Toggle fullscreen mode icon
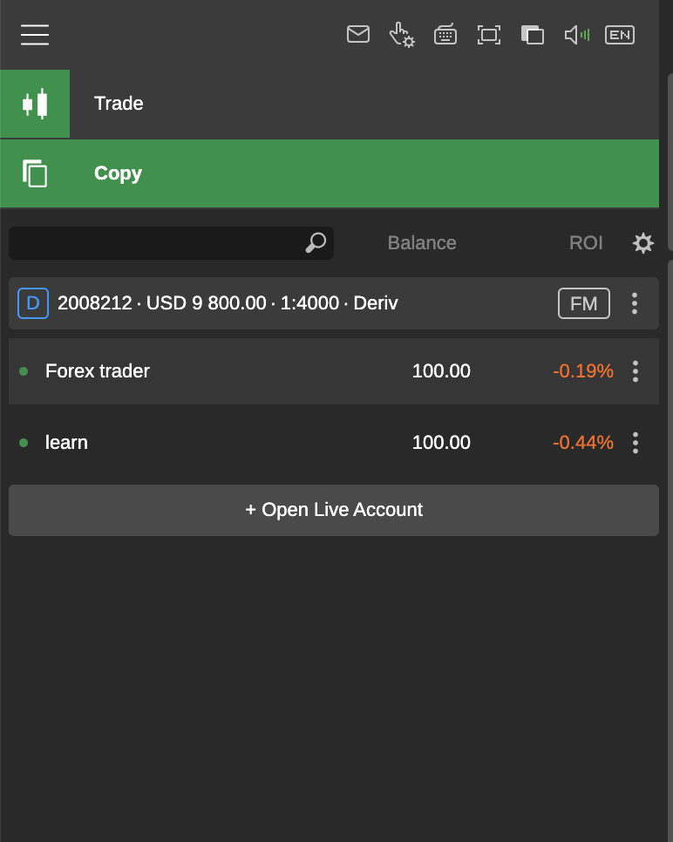The height and width of the screenshot is (842, 673). click(489, 35)
